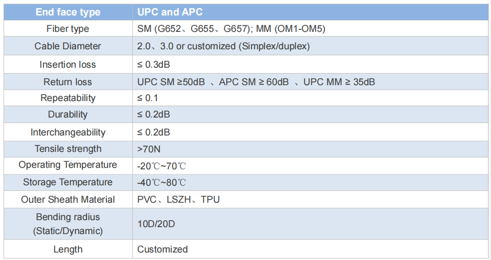The width and height of the screenshot is (491, 260).
Task: Click the 'Return loss' label cell
Action: [x=68, y=82]
